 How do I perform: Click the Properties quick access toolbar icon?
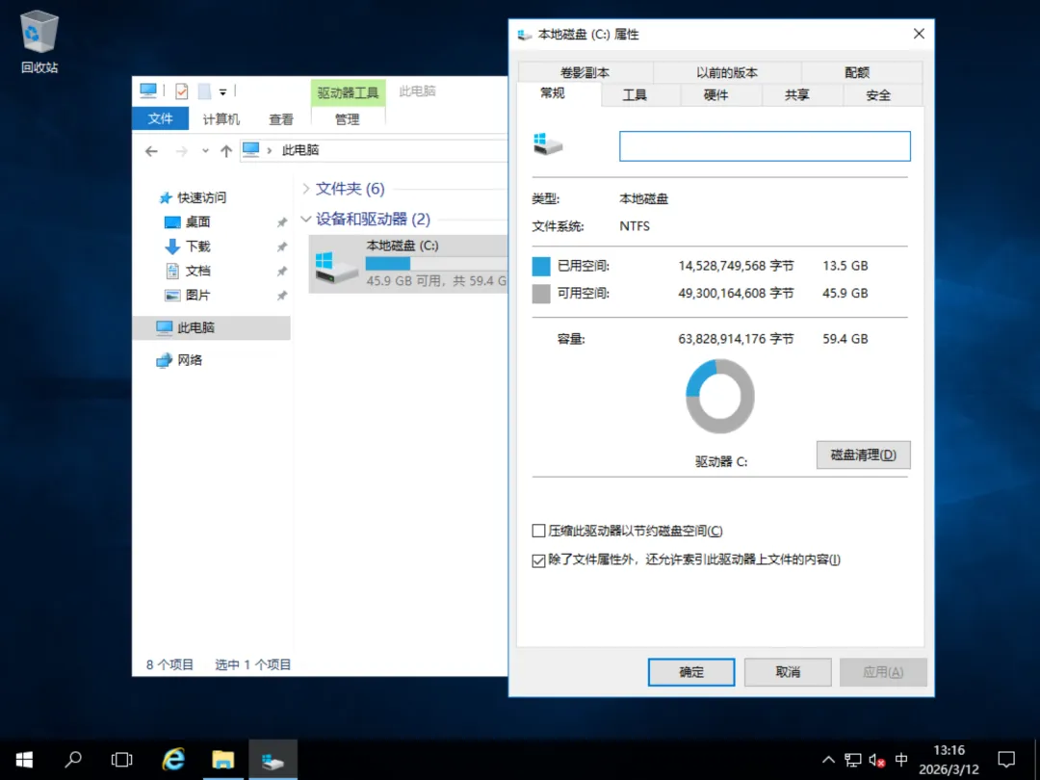[x=182, y=91]
